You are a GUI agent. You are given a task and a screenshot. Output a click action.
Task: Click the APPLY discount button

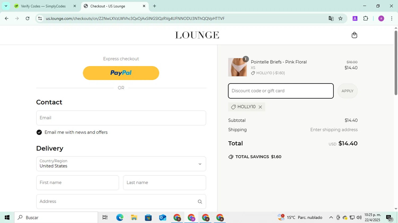tap(347, 91)
